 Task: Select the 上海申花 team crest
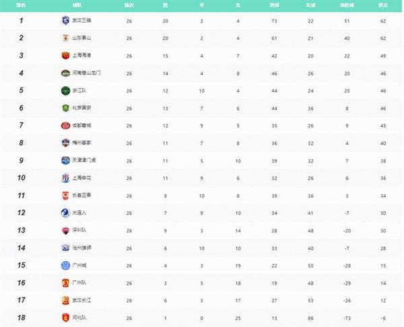66,178
